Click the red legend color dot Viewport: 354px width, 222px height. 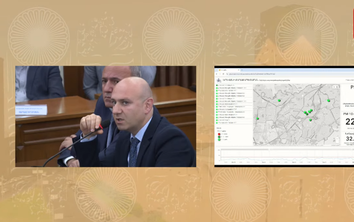[219, 134]
